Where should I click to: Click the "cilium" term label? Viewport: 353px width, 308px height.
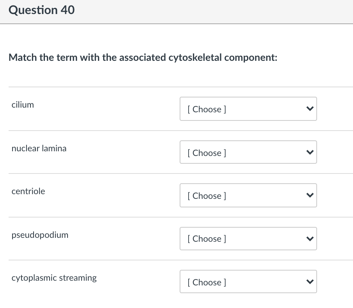point(23,104)
